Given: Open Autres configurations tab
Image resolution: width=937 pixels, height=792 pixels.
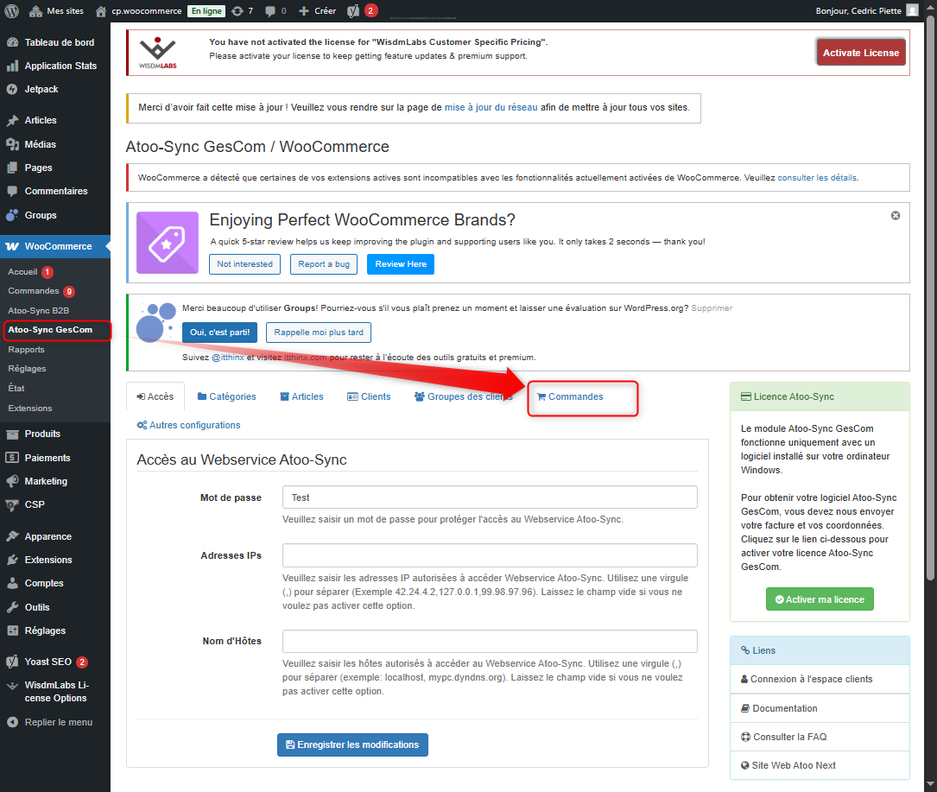Looking at the screenshot, I should 188,425.
